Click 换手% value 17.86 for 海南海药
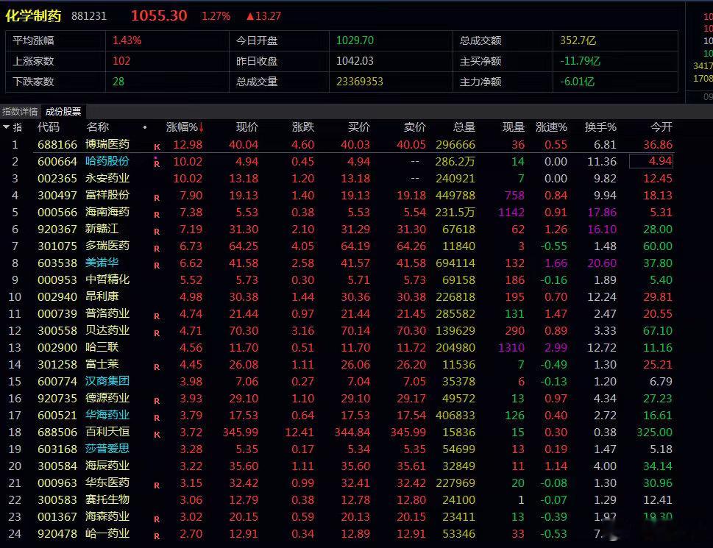Image resolution: width=713 pixels, height=548 pixels. click(x=602, y=212)
